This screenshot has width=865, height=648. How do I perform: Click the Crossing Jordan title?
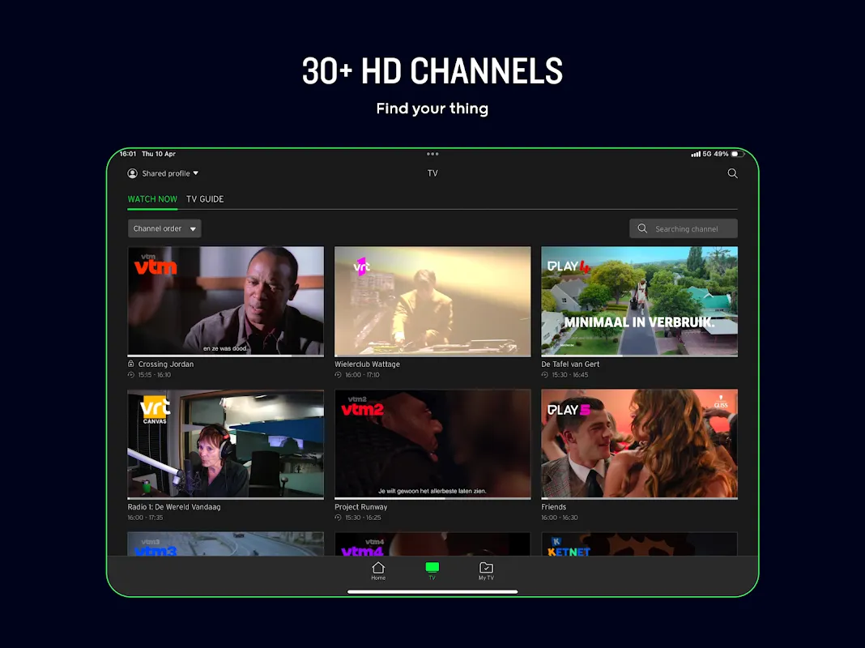165,364
